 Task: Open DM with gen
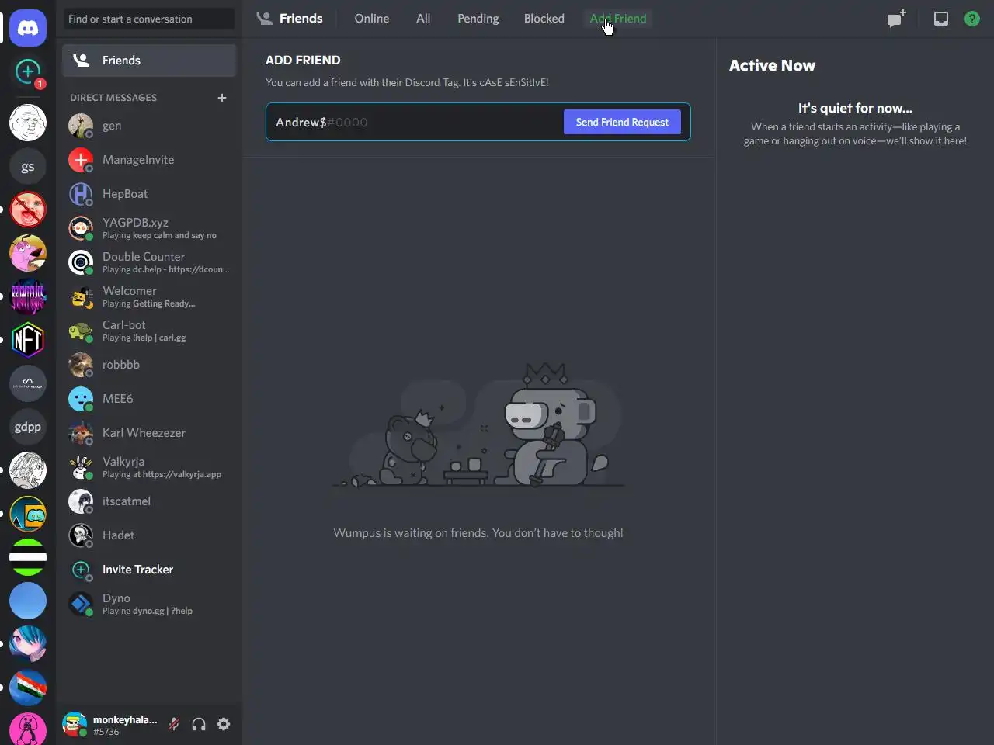149,126
